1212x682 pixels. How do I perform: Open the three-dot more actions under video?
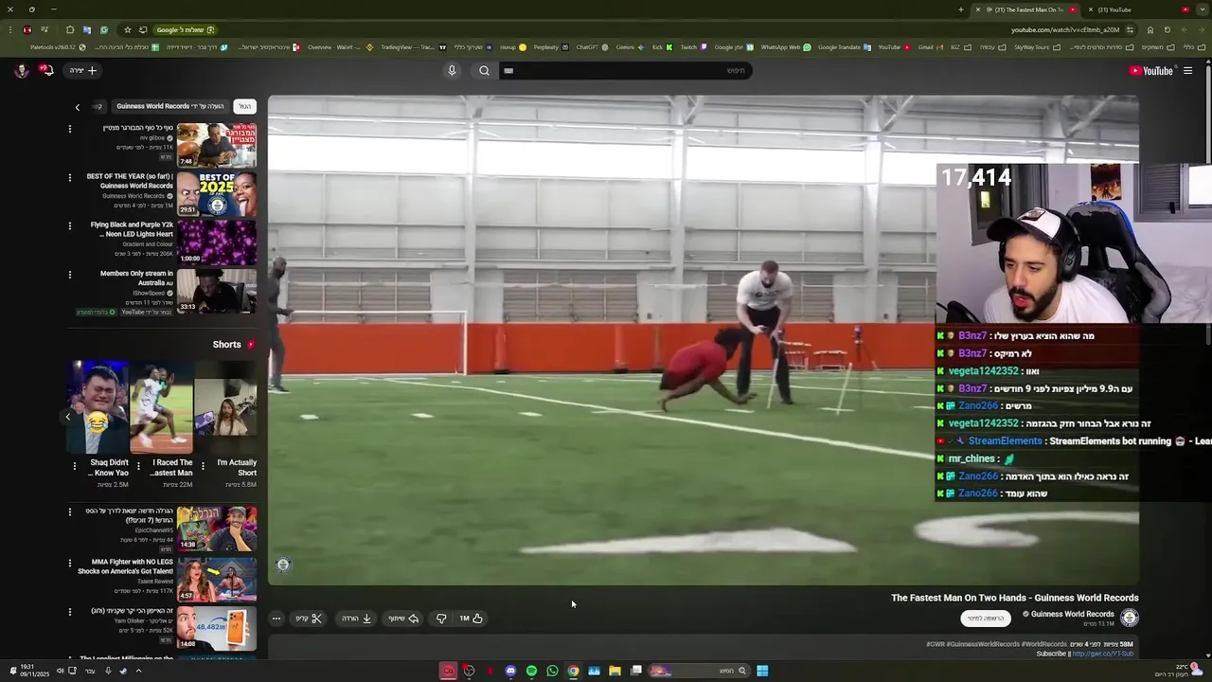pyautogui.click(x=276, y=619)
